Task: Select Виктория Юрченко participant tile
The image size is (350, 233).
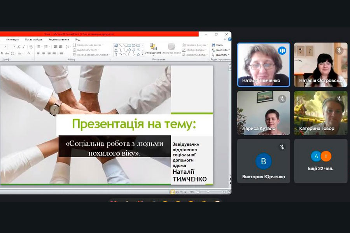Action: point(263,161)
